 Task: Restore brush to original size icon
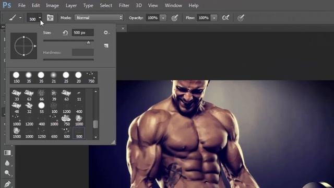[65, 32]
